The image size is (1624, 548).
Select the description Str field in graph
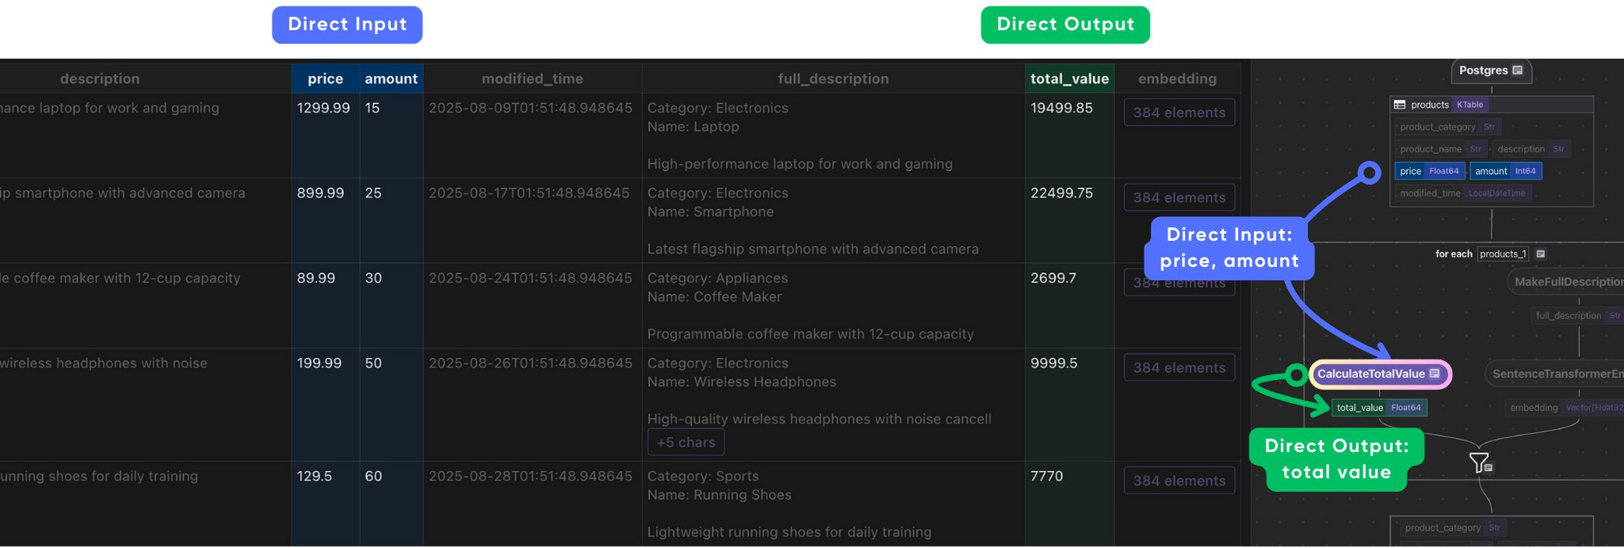tap(1530, 149)
